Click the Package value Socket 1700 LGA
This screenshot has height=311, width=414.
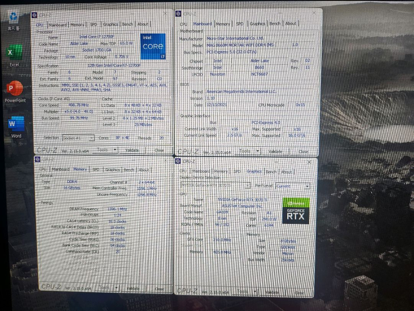tap(96, 50)
